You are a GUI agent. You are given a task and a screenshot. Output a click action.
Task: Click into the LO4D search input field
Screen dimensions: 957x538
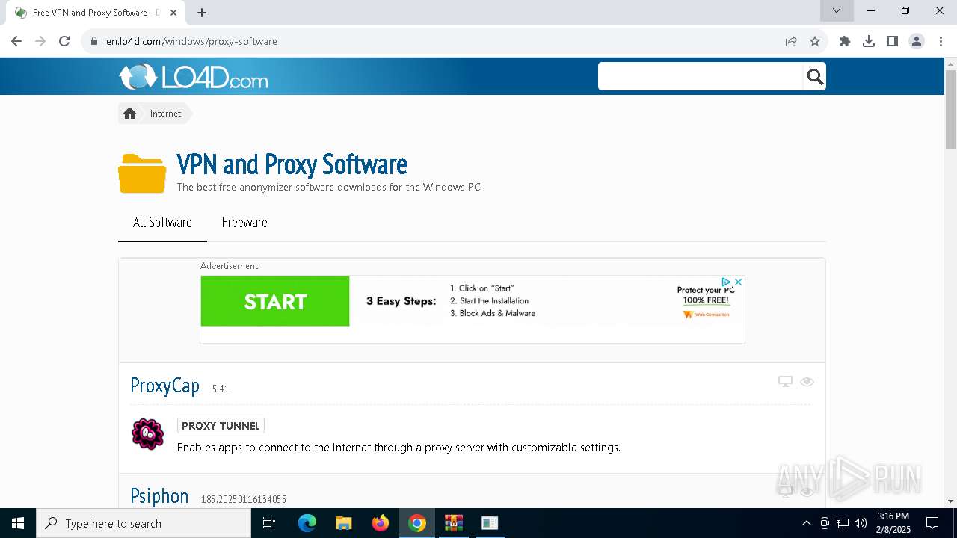point(701,76)
